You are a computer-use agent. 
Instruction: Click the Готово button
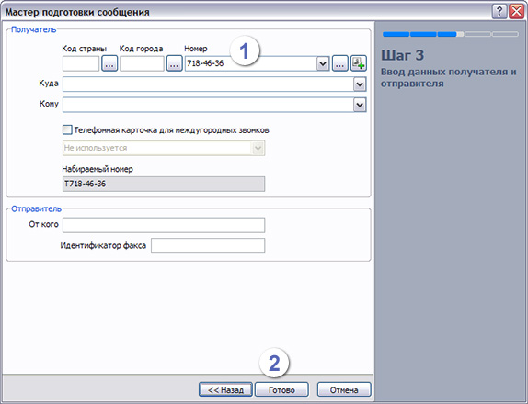pos(281,390)
